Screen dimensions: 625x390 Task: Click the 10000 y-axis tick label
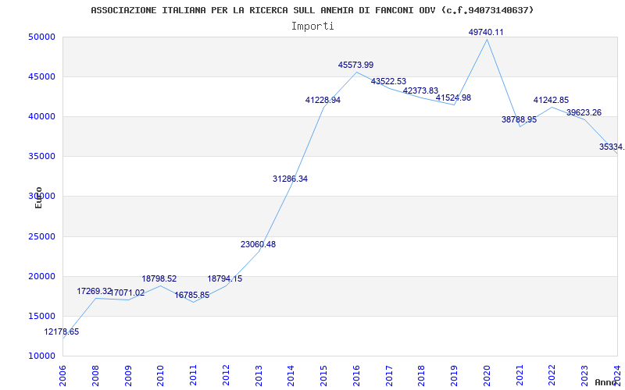point(41,356)
